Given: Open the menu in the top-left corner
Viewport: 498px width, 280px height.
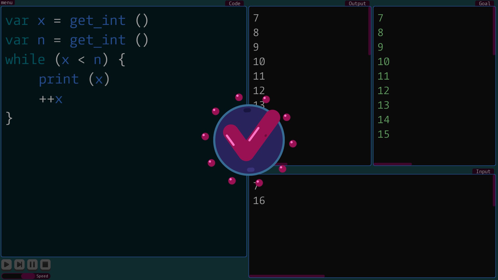Looking at the screenshot, I should [x=7, y=3].
